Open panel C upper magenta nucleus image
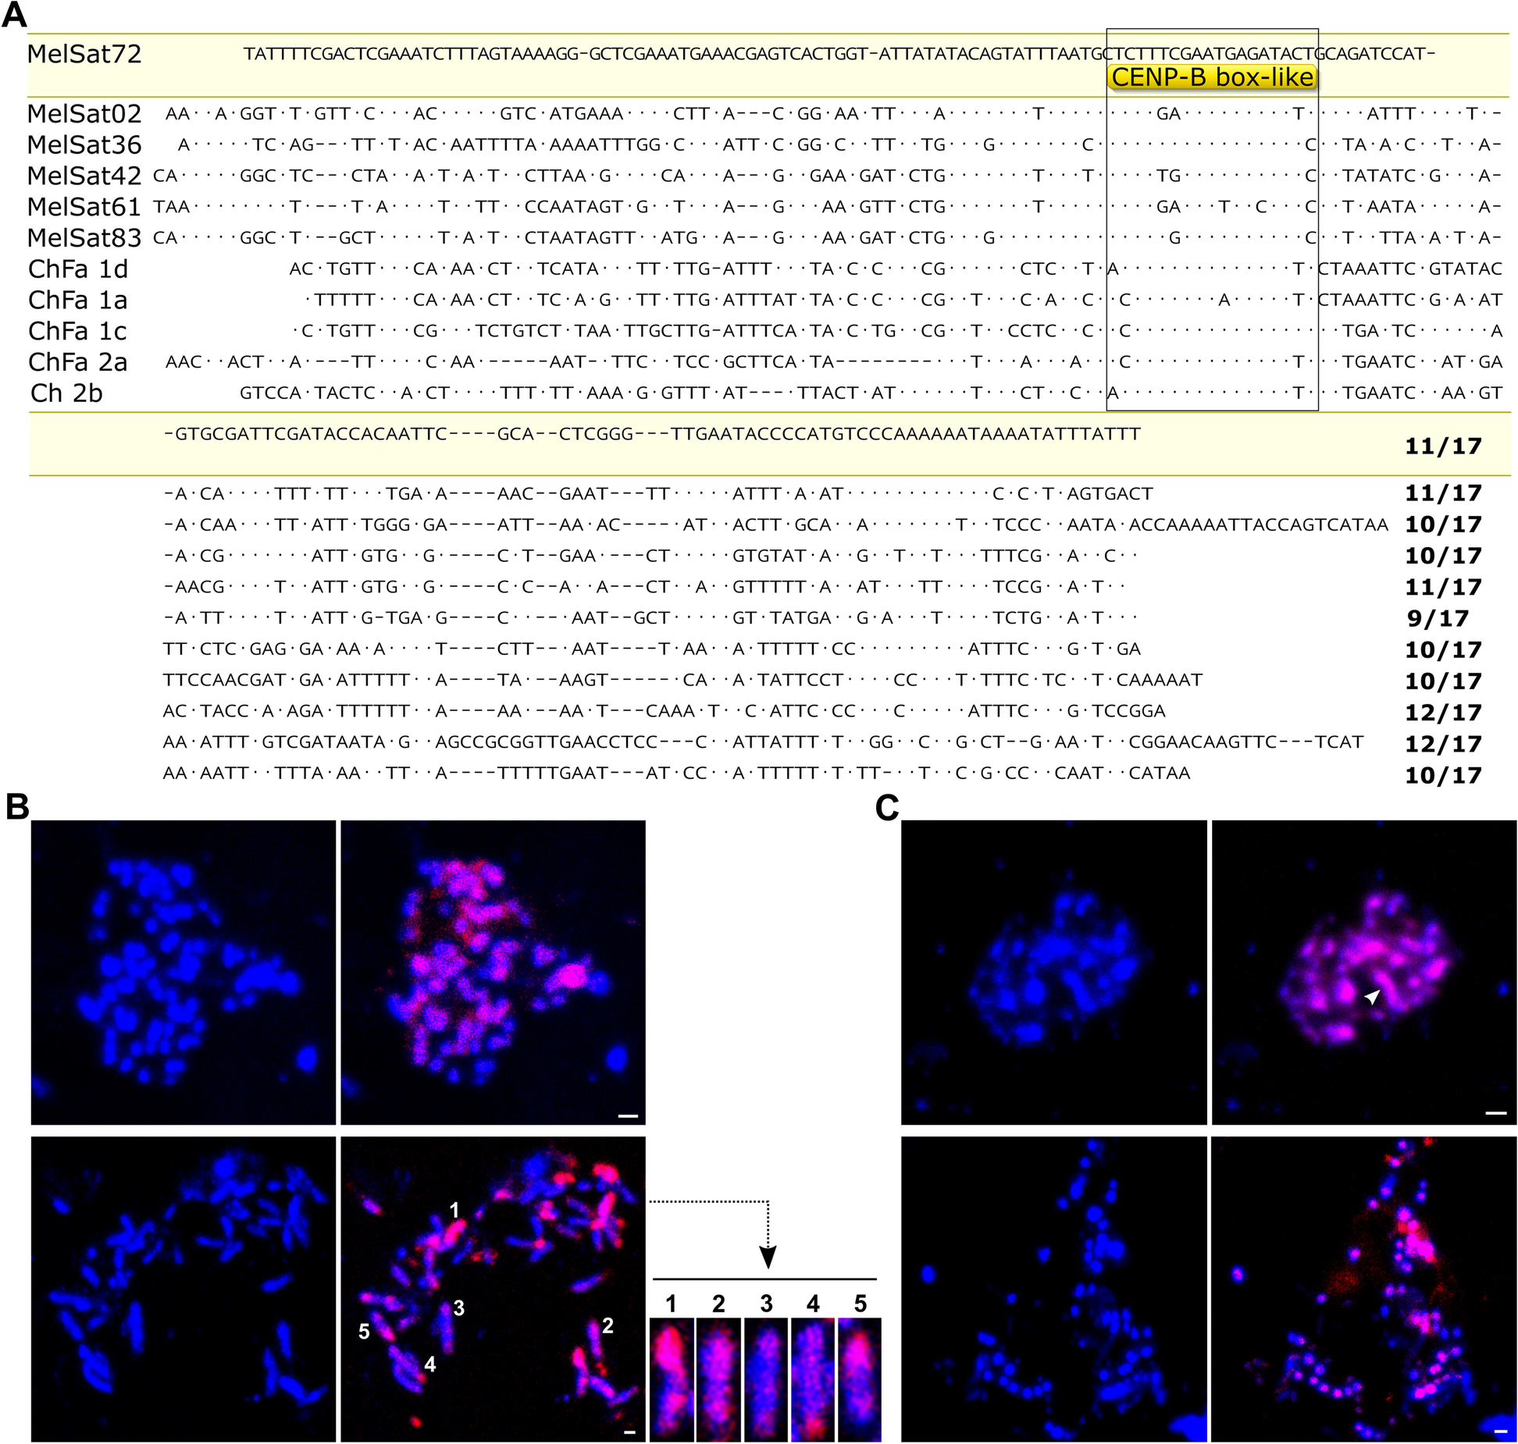1518x1444 pixels. coord(1364,972)
